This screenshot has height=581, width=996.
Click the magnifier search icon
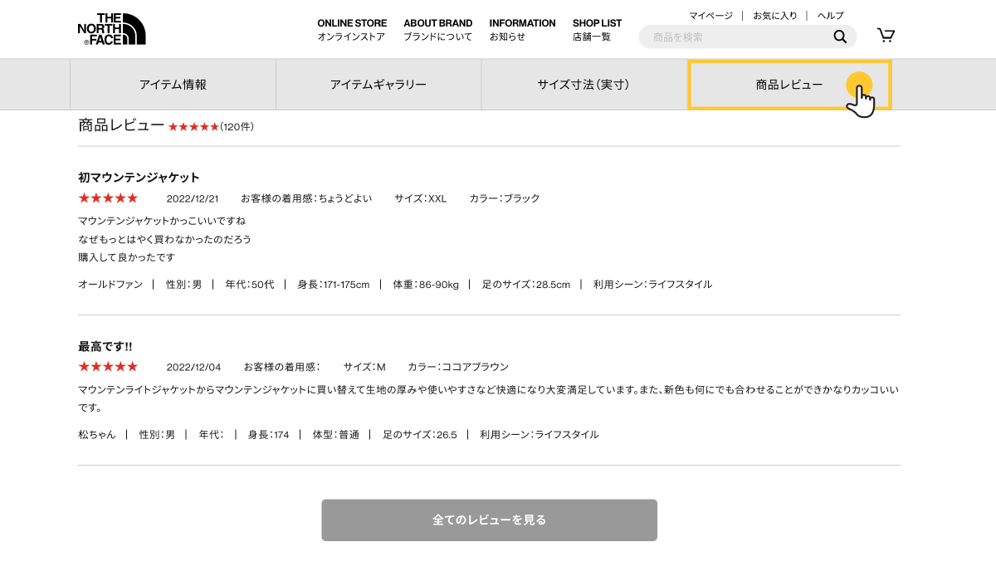tap(840, 37)
